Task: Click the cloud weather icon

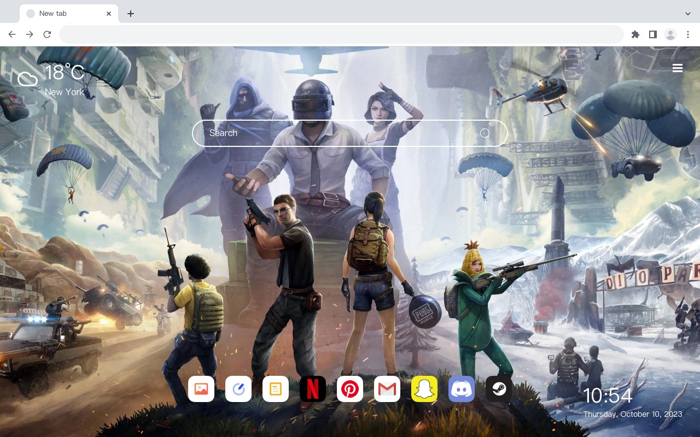Action: coord(27,80)
